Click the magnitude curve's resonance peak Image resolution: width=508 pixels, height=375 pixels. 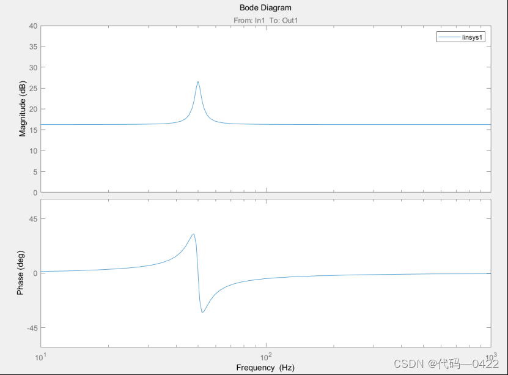(x=198, y=82)
